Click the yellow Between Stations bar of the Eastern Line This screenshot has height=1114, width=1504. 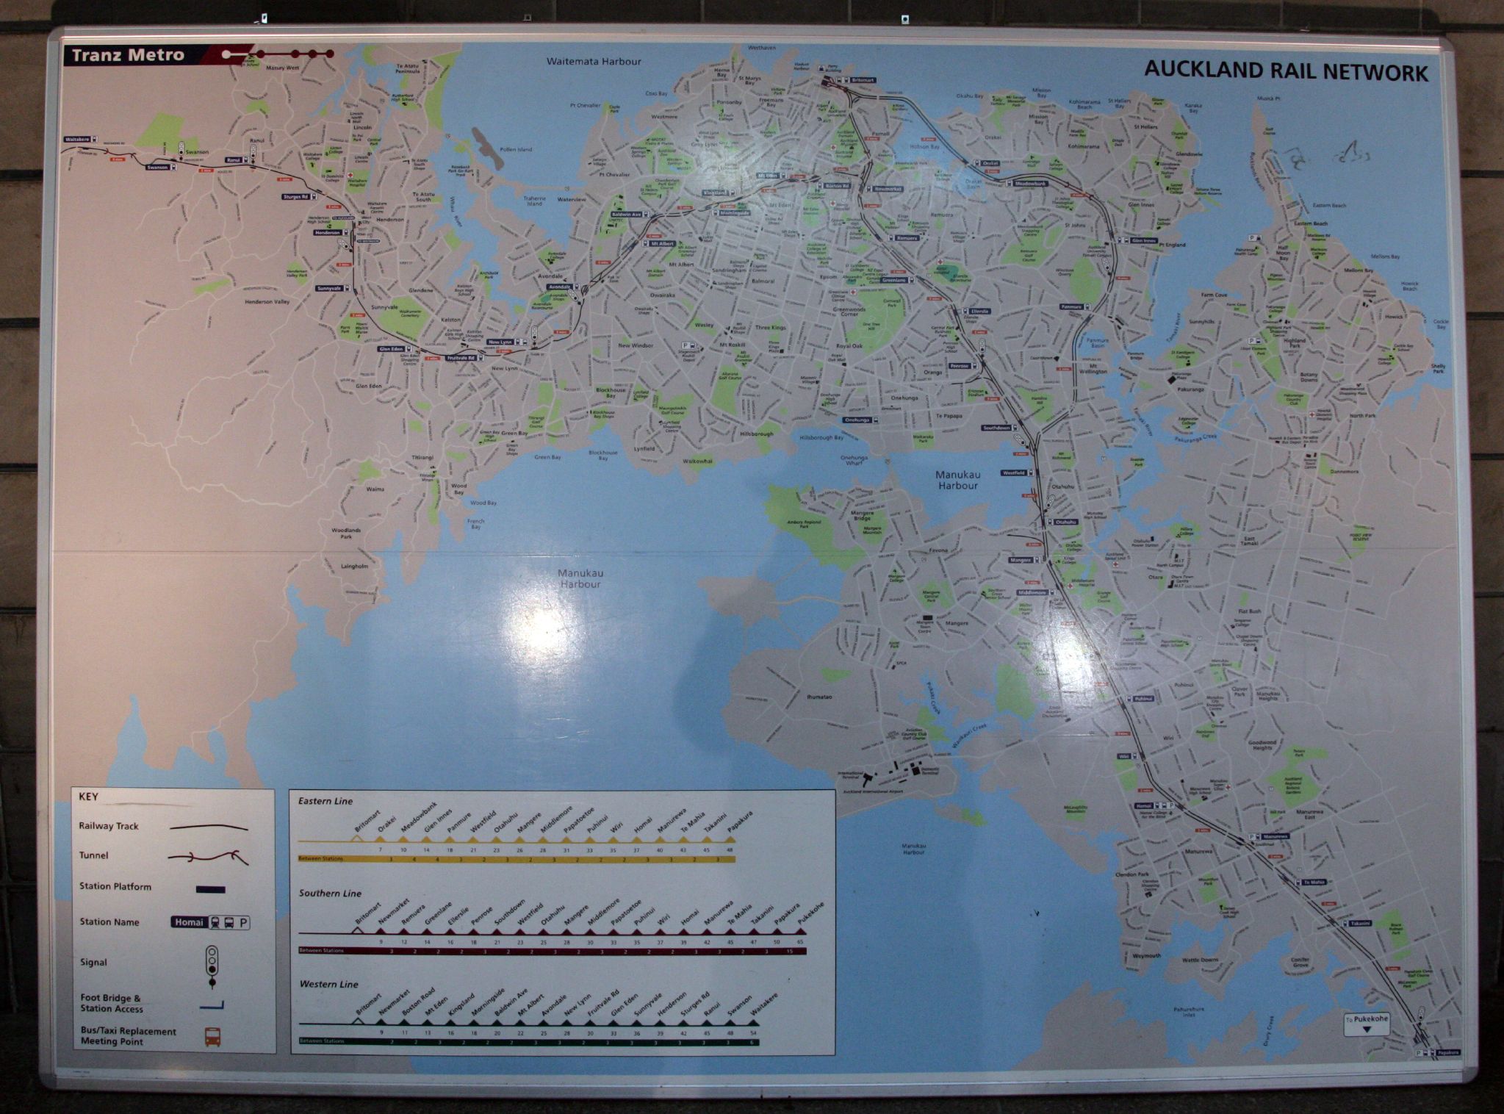[517, 858]
